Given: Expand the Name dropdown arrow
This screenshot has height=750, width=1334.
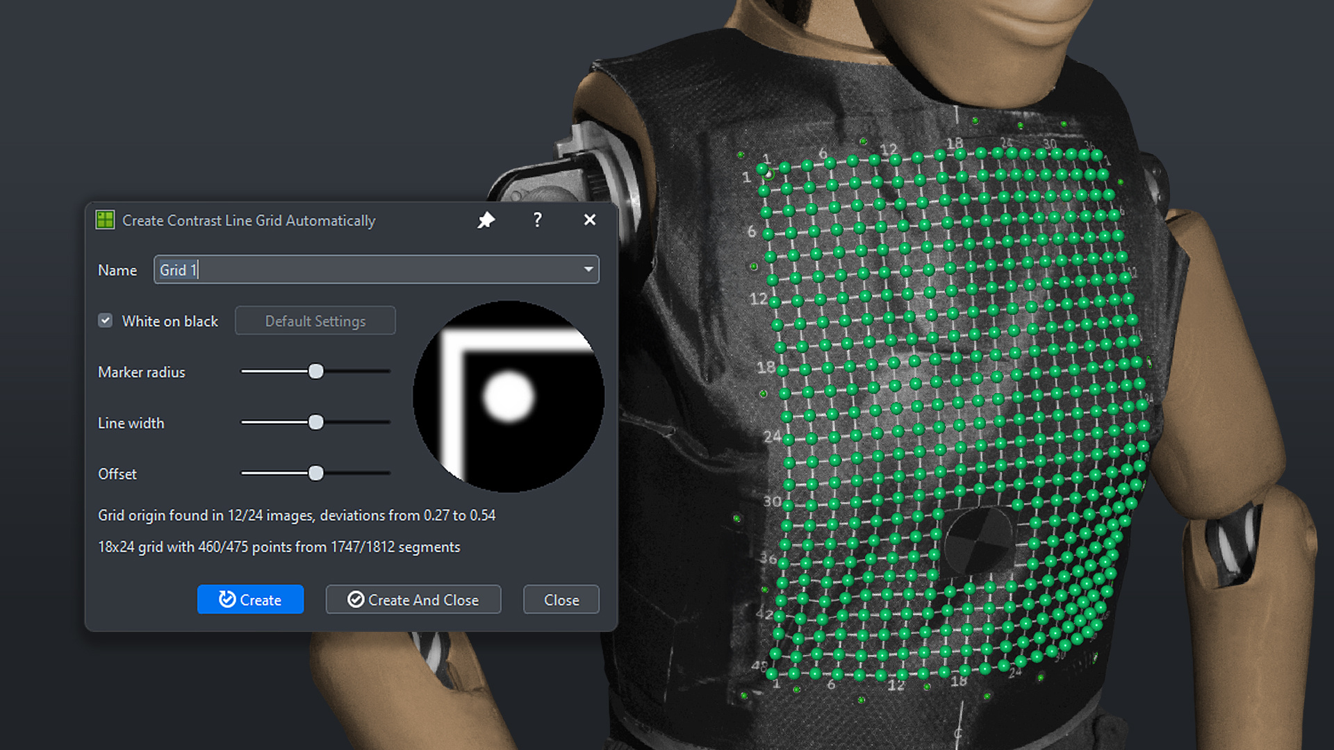Looking at the screenshot, I should click(588, 269).
